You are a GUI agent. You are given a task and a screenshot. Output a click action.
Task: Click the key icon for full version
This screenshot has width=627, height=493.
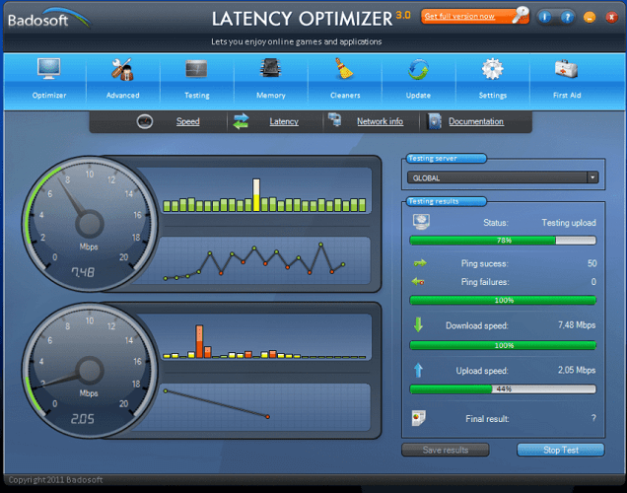tap(521, 15)
